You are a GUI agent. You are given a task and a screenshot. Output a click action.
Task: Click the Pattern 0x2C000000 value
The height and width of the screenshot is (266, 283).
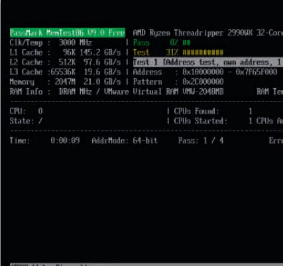coord(203,82)
